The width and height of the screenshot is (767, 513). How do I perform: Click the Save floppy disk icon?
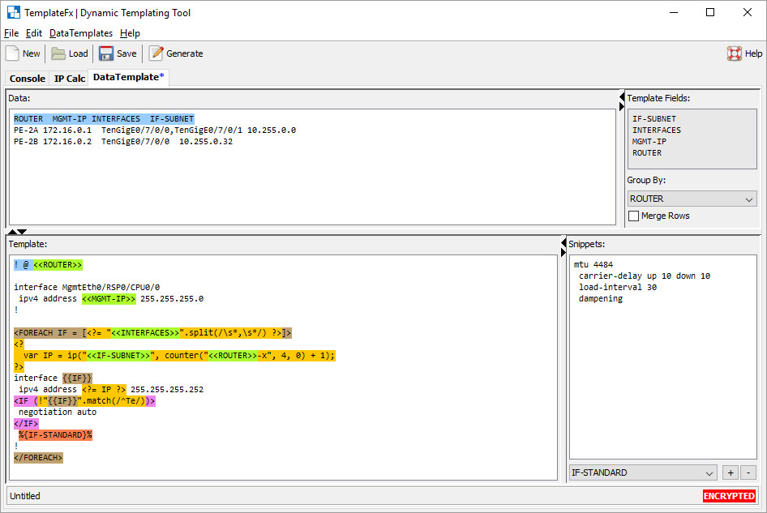coord(106,53)
